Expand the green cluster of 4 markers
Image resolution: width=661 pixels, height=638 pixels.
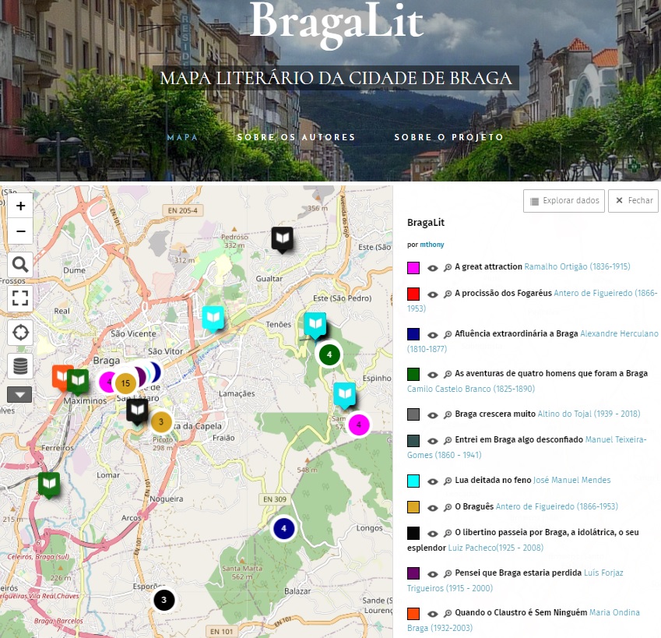click(329, 354)
